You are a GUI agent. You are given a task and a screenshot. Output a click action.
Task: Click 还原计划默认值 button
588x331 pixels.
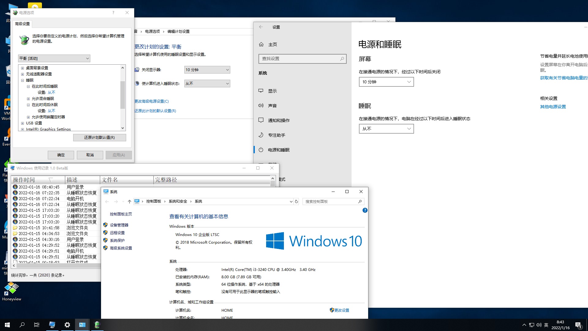(99, 137)
